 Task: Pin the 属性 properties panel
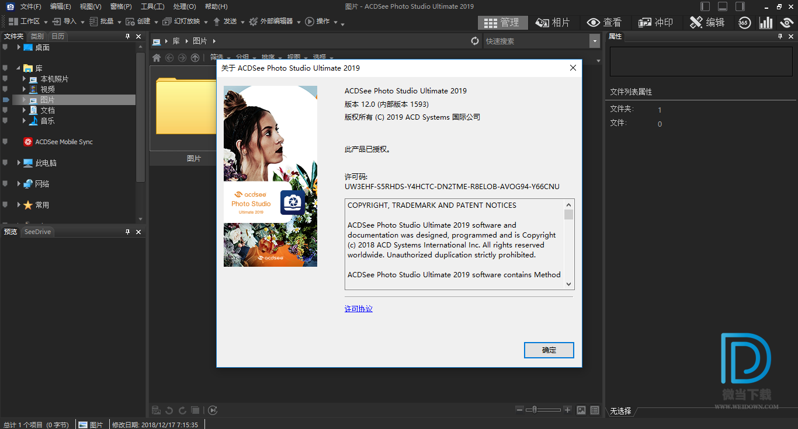[779, 36]
